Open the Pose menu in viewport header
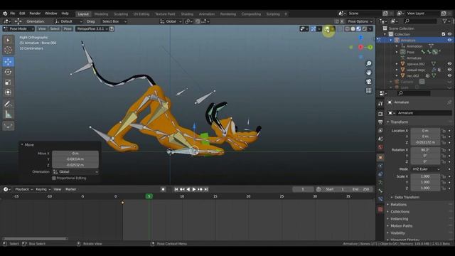This screenshot has height=256, width=455. point(68,28)
